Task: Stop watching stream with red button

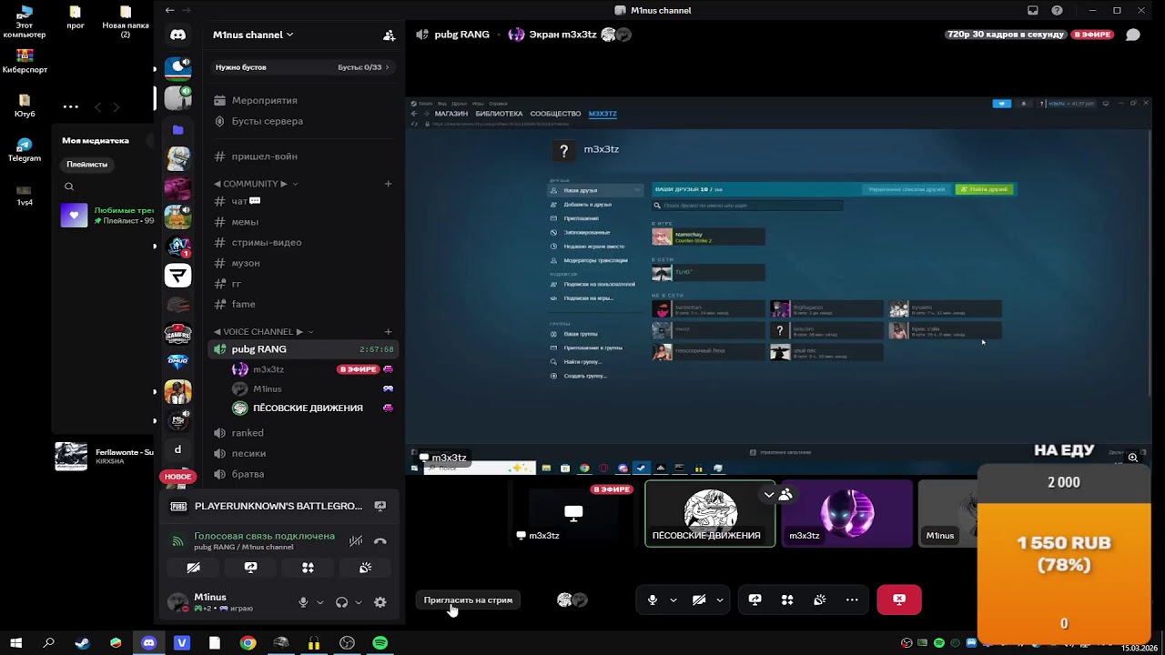Action: (x=899, y=600)
